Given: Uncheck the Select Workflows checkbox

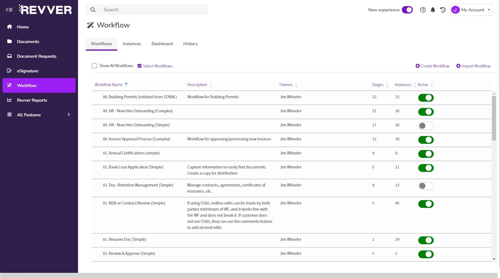Looking at the screenshot, I should click(x=139, y=66).
